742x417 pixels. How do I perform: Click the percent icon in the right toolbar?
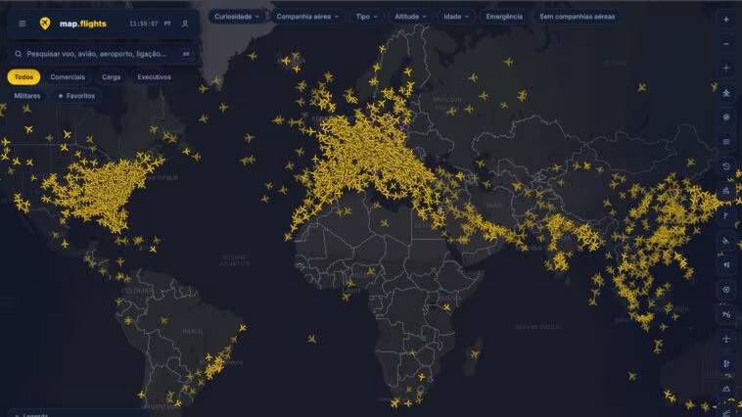pyautogui.click(x=726, y=314)
